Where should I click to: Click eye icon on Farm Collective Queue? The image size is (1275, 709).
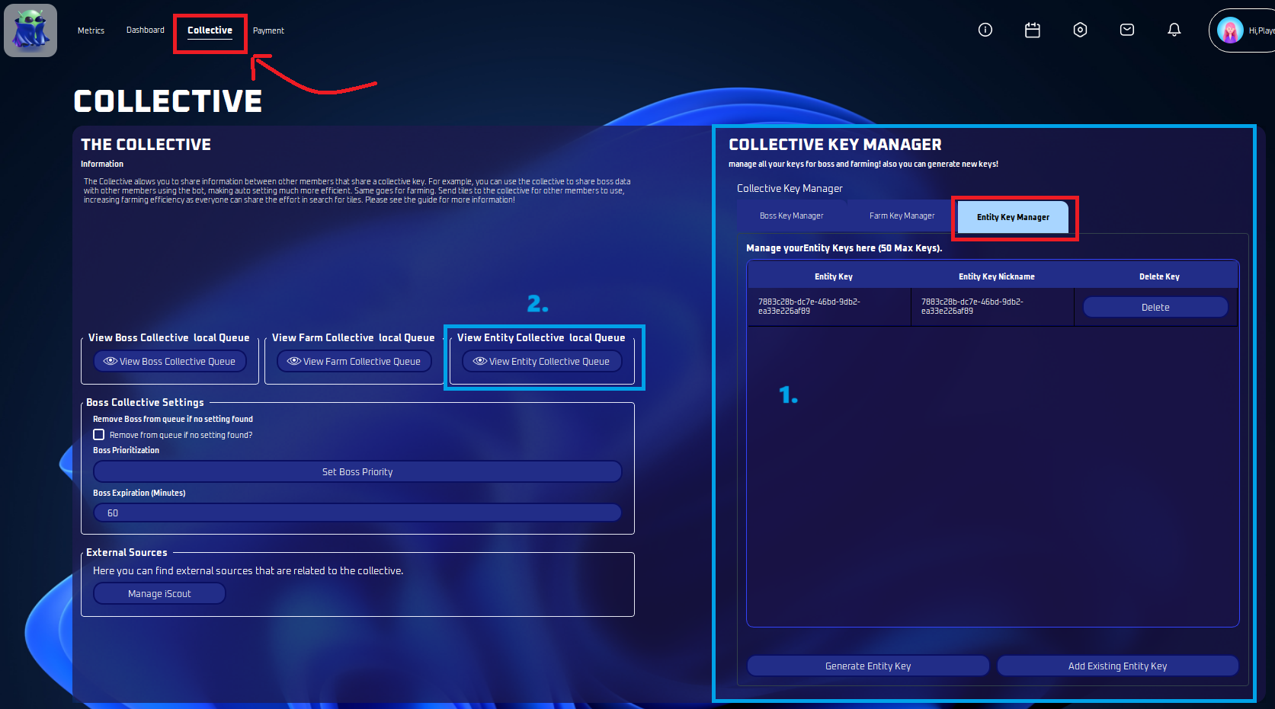click(x=294, y=361)
